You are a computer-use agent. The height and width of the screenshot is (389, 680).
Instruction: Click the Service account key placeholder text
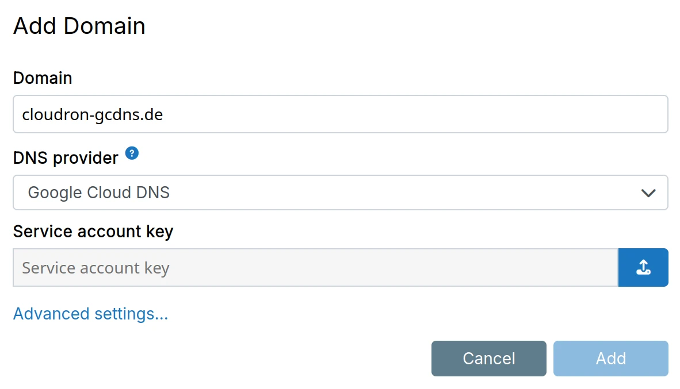tap(95, 268)
